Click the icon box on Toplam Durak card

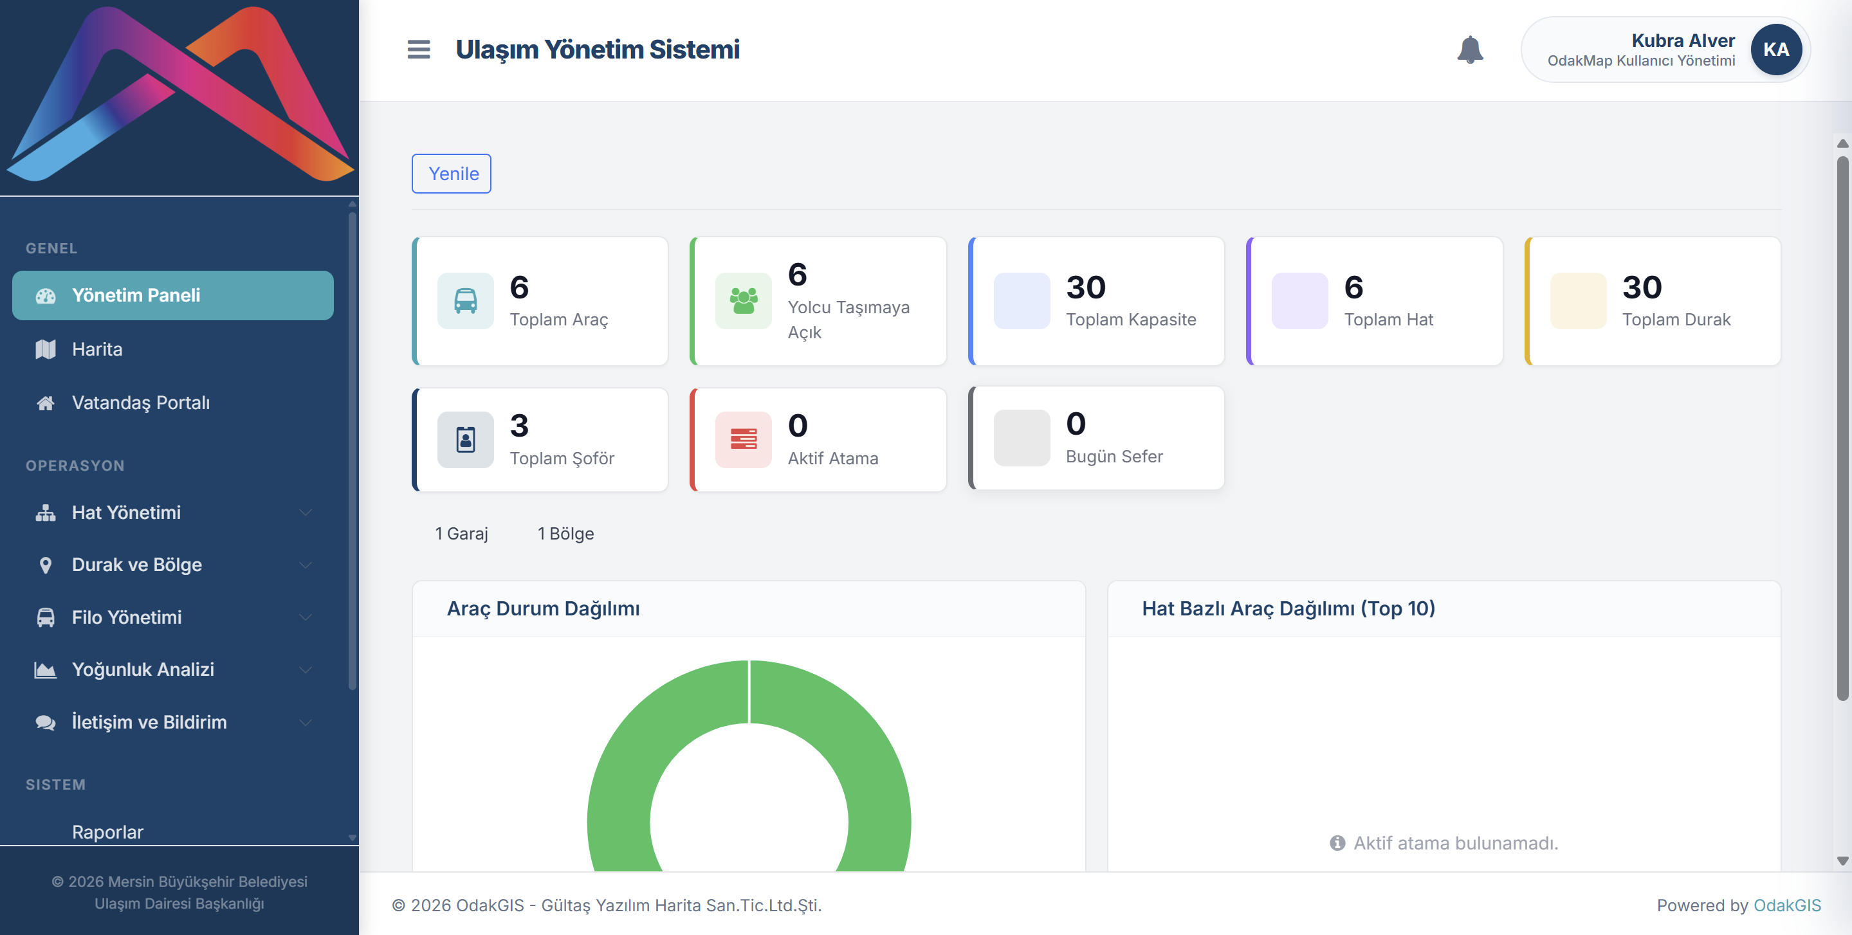tap(1578, 300)
